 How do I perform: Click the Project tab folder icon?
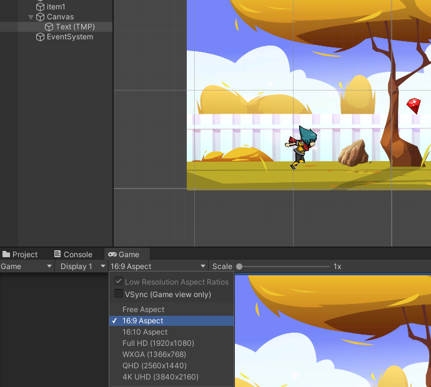[x=6, y=255]
